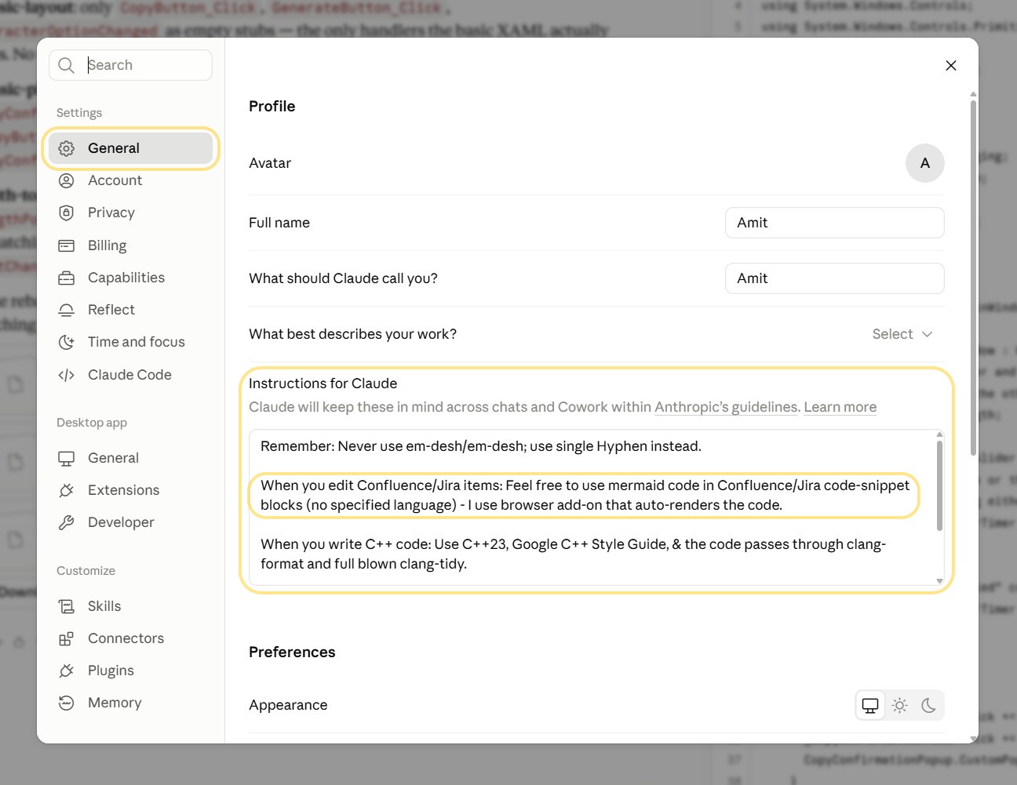The height and width of the screenshot is (785, 1017).
Task: Click the Privacy shield icon
Action: 67,213
